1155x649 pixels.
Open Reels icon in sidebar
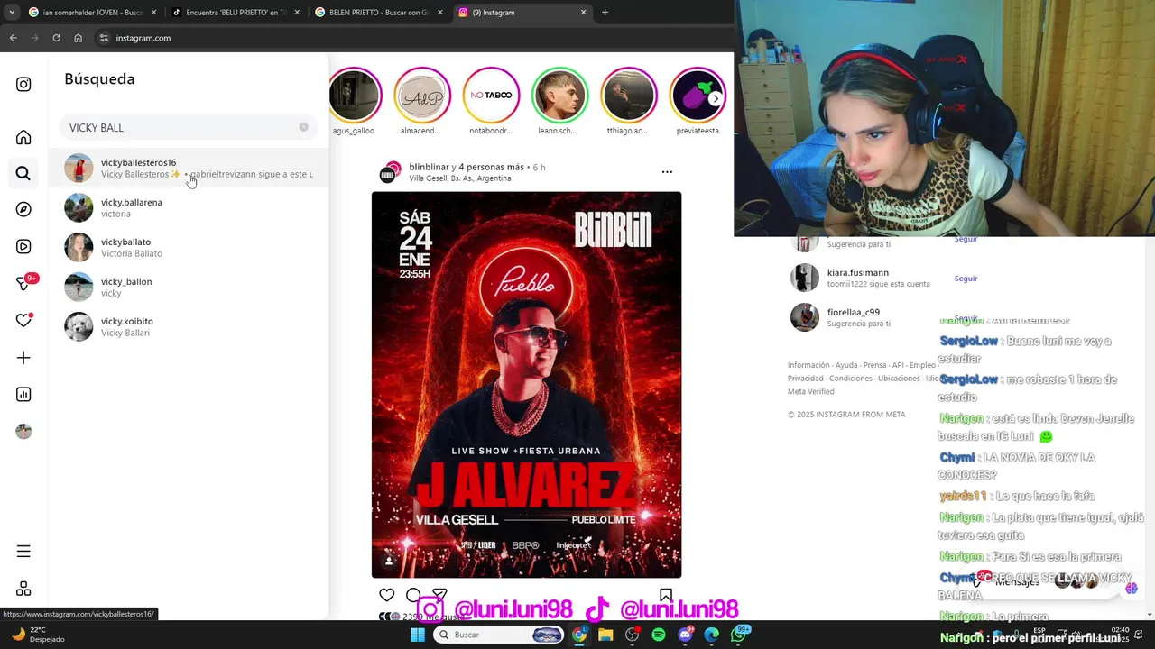click(x=23, y=246)
